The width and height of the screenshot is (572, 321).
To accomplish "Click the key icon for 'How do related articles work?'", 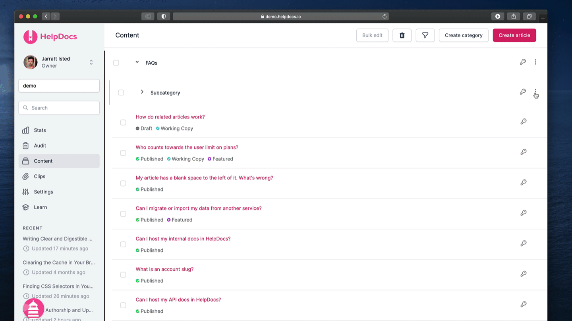I will click(x=524, y=121).
